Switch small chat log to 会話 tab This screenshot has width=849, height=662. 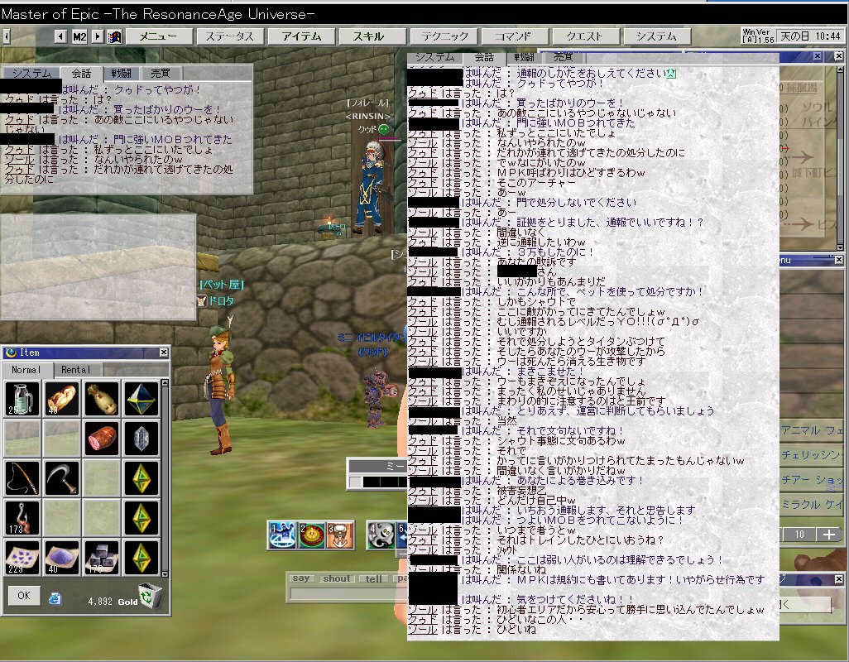(x=81, y=73)
